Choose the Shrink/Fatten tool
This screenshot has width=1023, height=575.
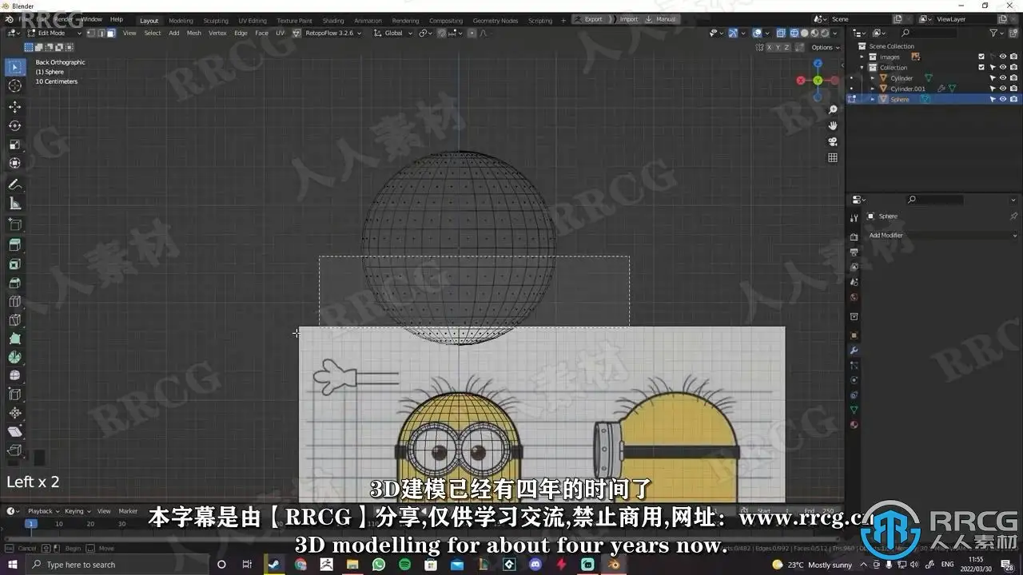click(x=14, y=414)
